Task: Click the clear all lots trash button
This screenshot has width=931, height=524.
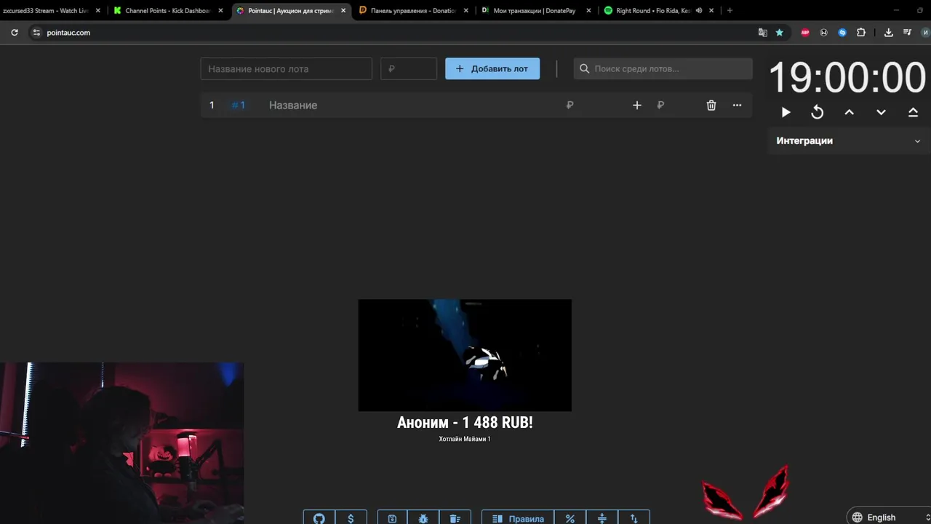Action: [x=455, y=518]
